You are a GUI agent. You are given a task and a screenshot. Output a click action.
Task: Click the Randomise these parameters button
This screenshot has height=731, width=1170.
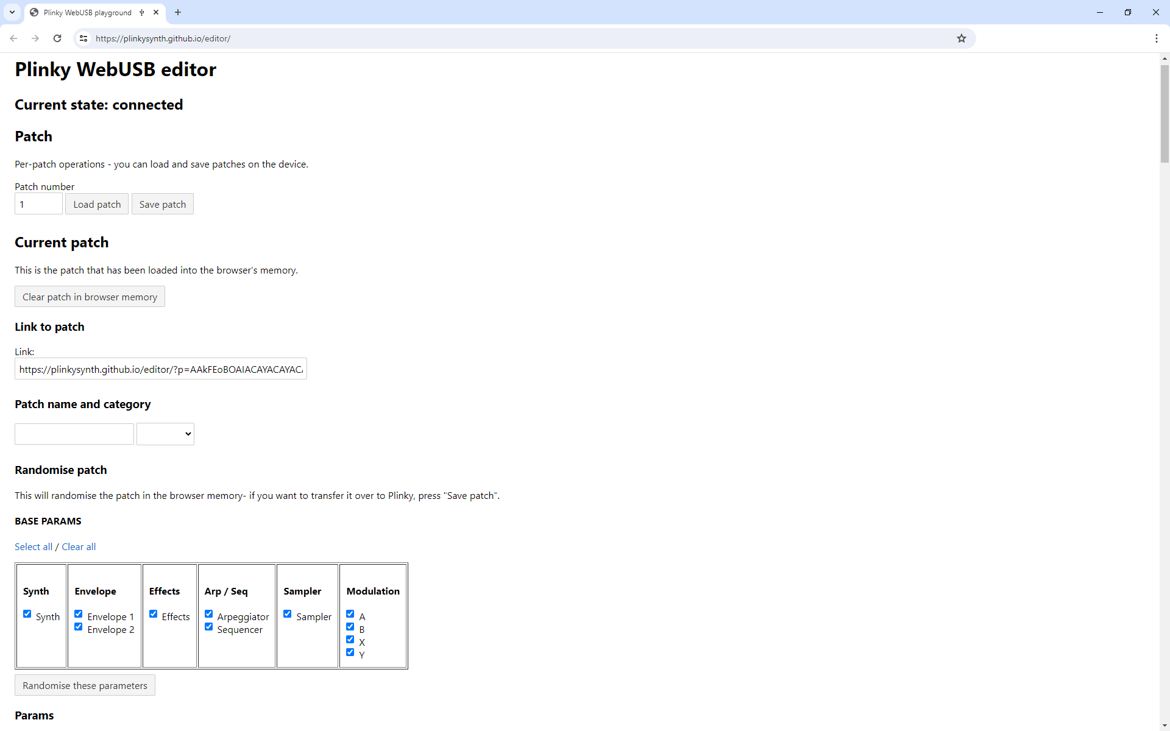84,685
